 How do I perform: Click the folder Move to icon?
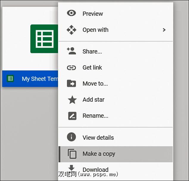[71, 84]
